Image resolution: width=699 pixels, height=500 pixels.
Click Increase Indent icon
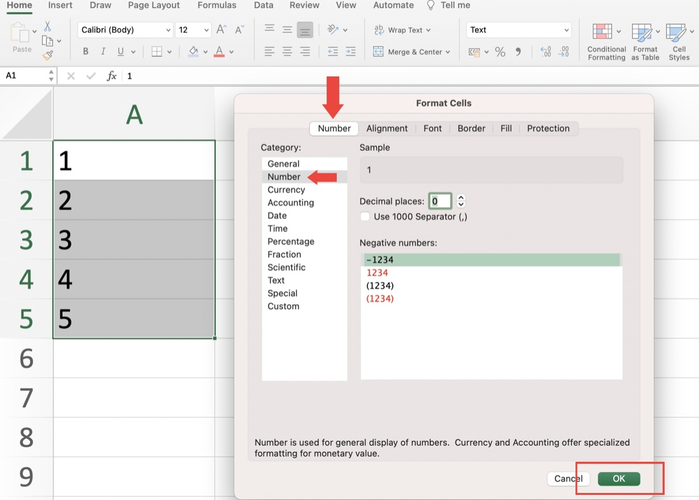tap(351, 52)
